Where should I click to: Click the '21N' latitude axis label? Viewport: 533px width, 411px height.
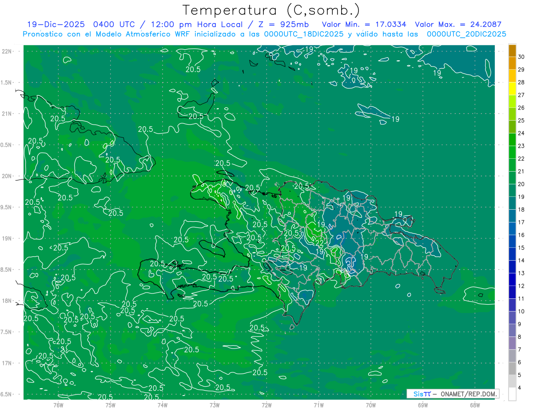coord(7,114)
